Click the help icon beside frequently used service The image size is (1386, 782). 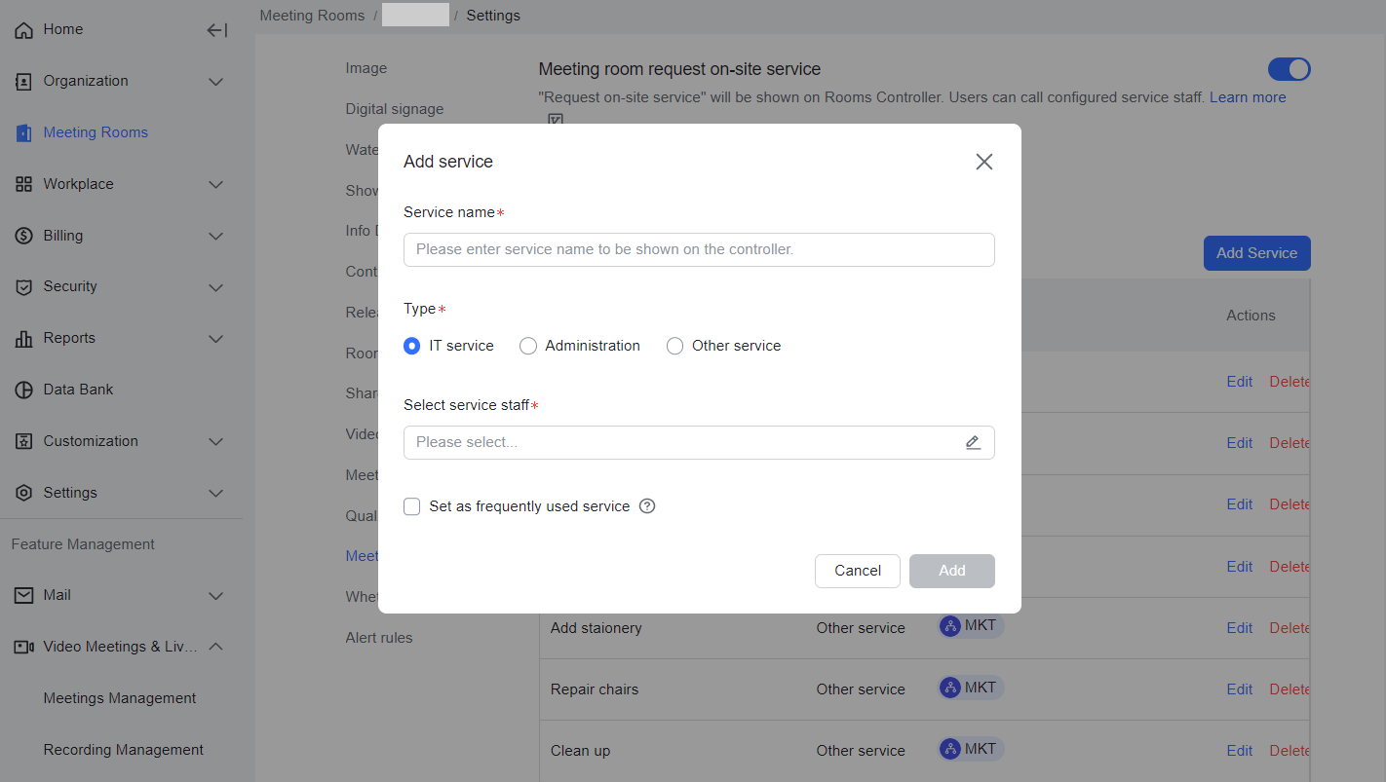coord(647,506)
